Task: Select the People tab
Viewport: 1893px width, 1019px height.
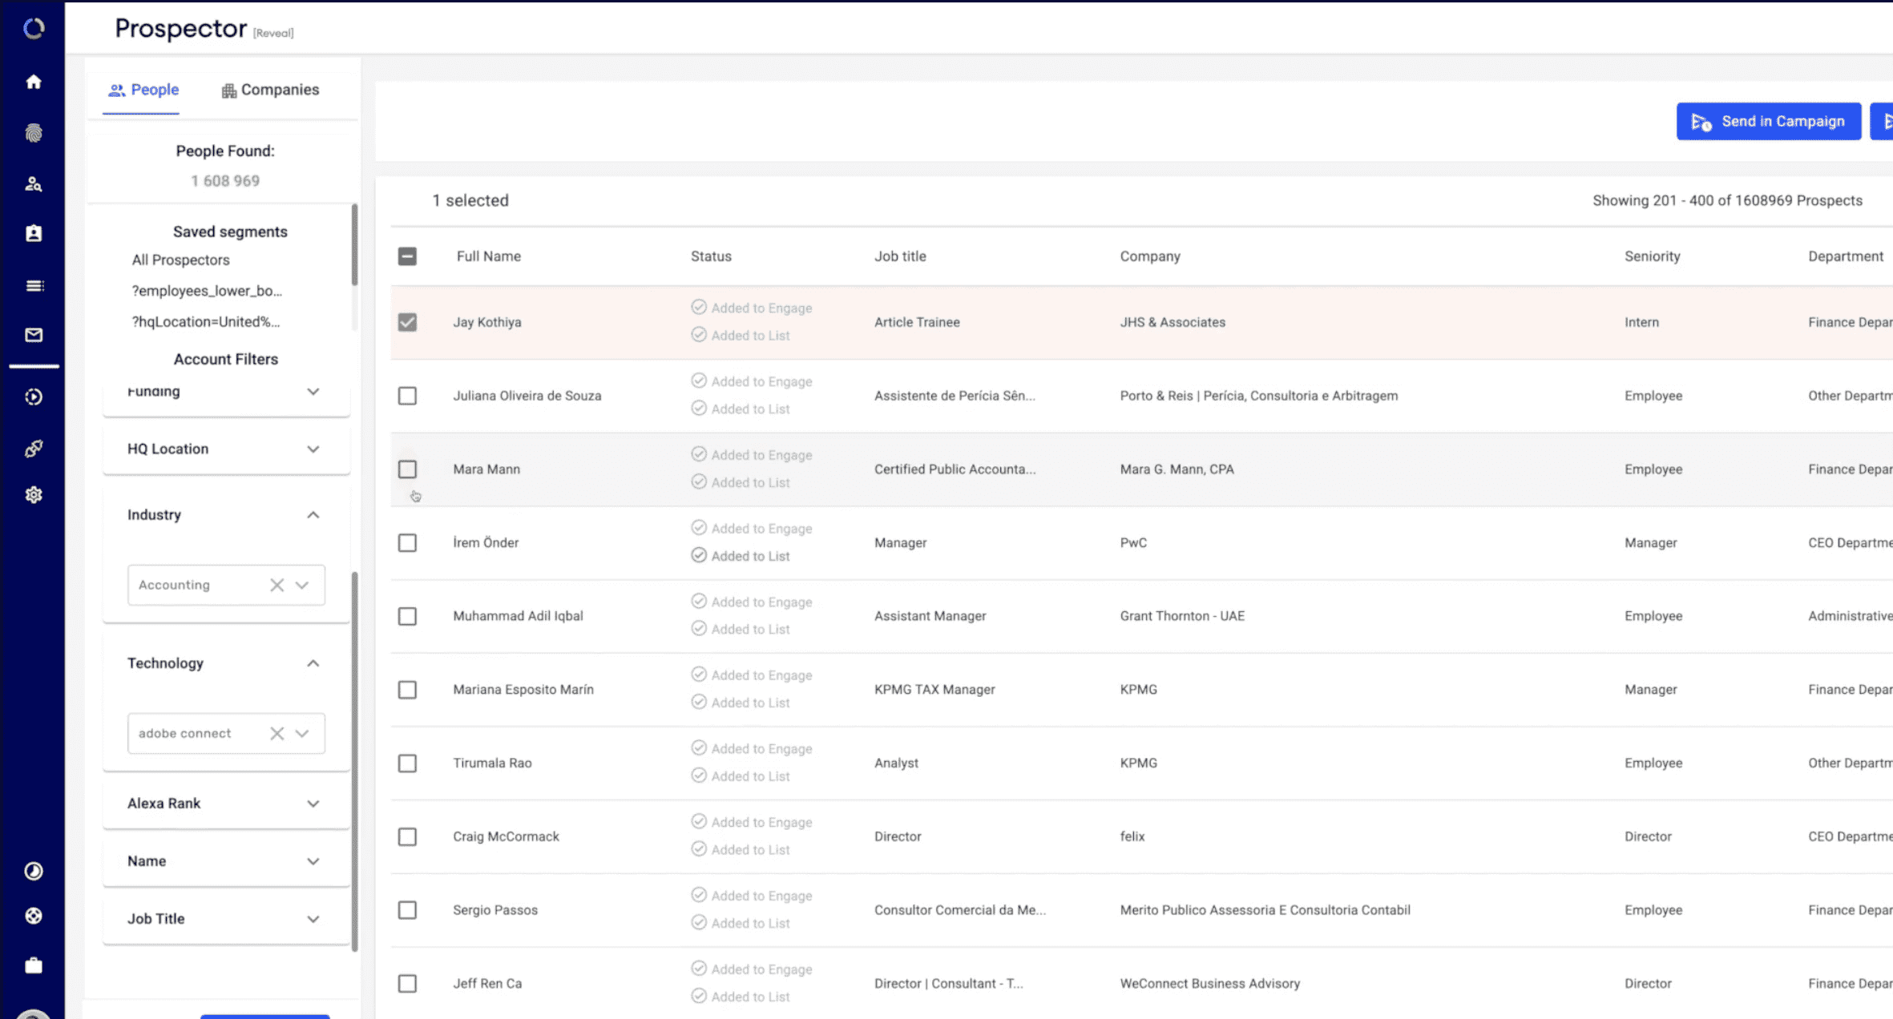Action: (143, 90)
